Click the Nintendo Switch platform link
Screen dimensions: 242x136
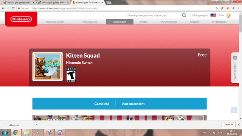click(x=79, y=63)
